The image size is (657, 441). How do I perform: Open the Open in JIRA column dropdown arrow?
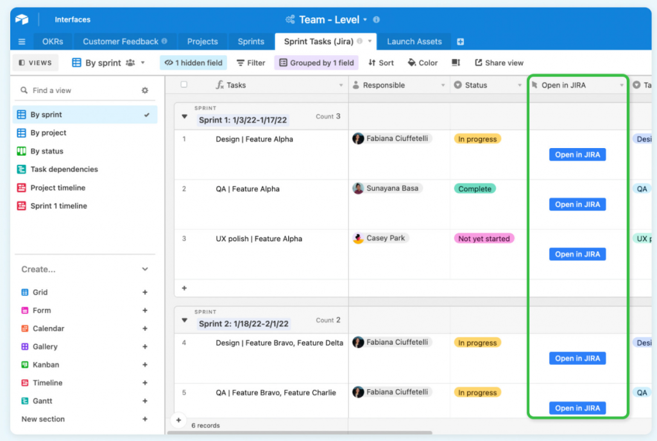(x=621, y=85)
